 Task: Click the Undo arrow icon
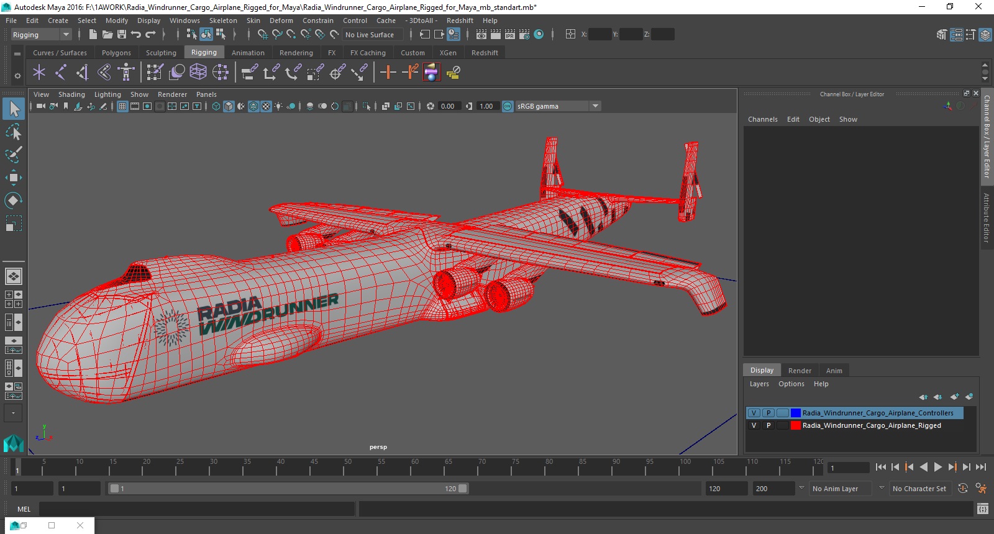(136, 35)
